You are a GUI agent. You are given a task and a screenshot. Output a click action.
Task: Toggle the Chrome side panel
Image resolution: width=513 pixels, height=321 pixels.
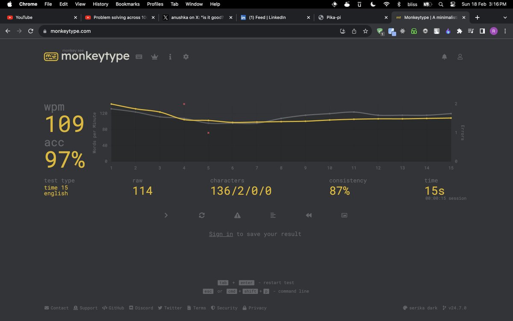[x=482, y=31]
